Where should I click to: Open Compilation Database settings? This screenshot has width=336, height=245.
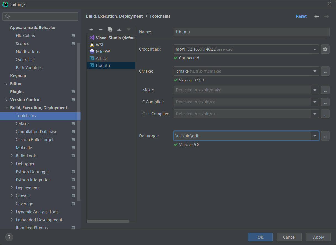coord(36,132)
